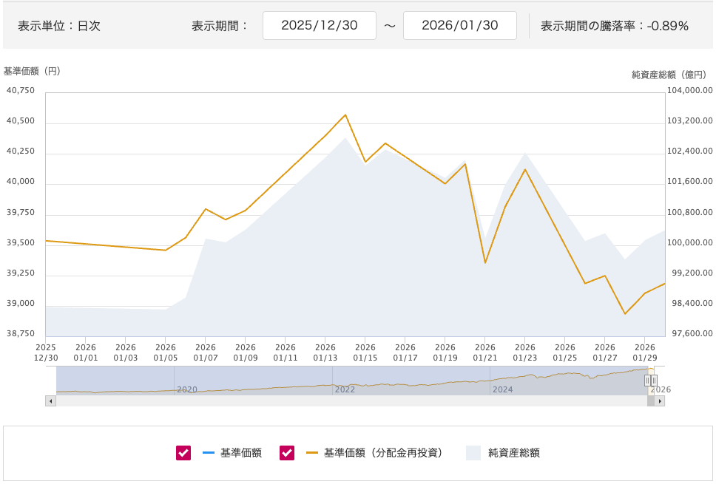Click the 純資産総額 legend label
The width and height of the screenshot is (716, 484).
pos(513,453)
